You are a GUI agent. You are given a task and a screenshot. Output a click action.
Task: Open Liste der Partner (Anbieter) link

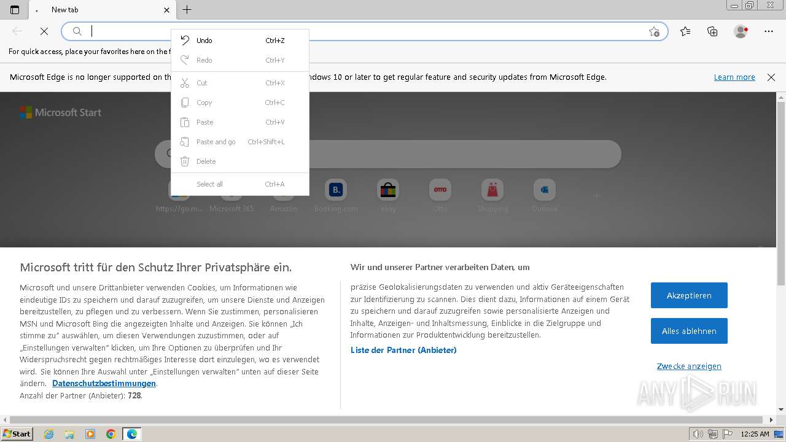[x=403, y=350]
